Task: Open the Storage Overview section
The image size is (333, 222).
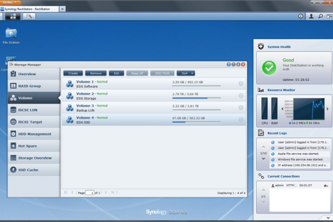Action: [x=34, y=158]
